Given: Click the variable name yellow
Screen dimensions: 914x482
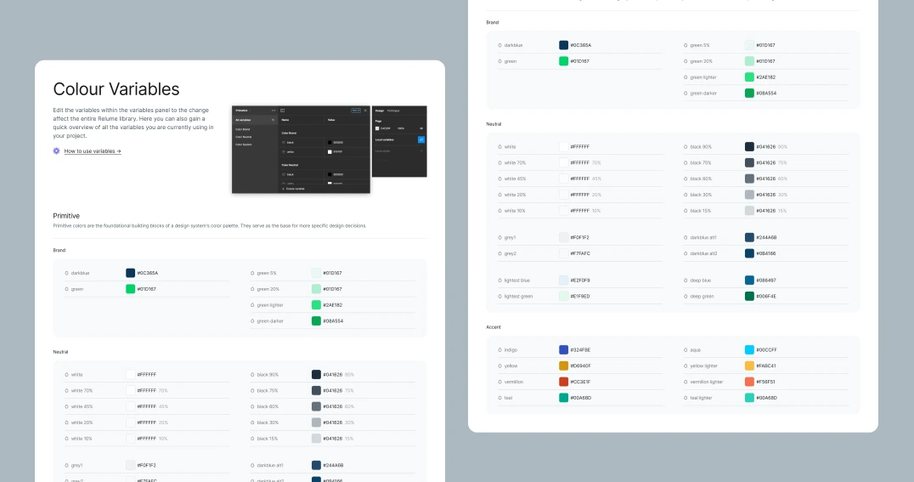Looking at the screenshot, I should (x=511, y=366).
